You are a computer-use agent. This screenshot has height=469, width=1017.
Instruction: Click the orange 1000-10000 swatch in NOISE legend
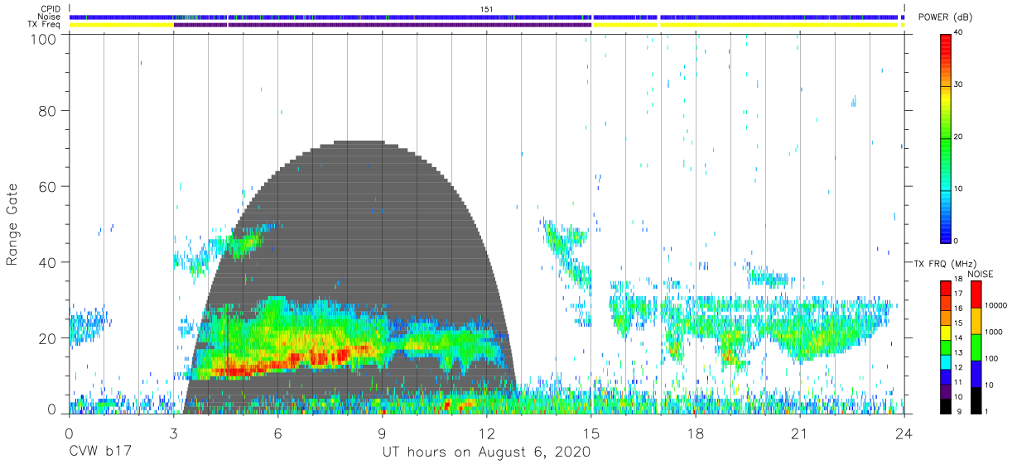(x=975, y=321)
